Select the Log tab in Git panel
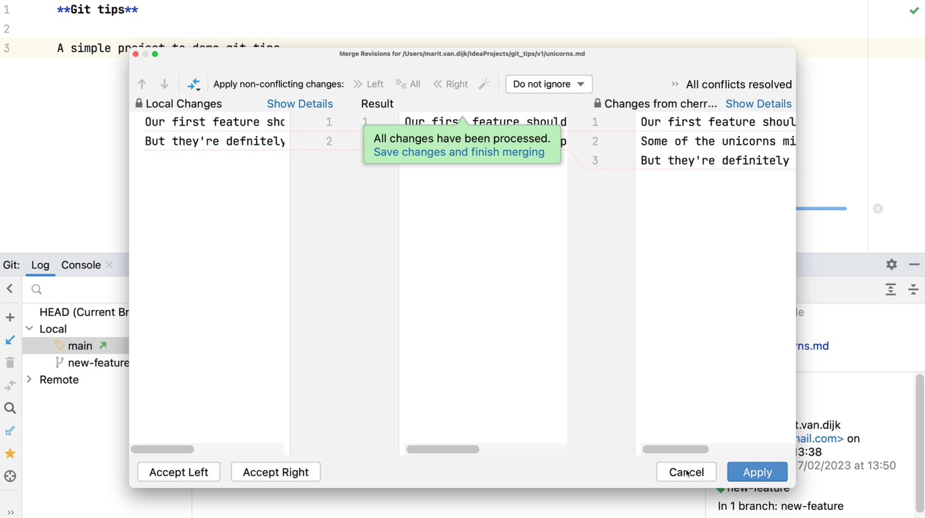Viewport: 925px width, 518px height. pos(40,265)
